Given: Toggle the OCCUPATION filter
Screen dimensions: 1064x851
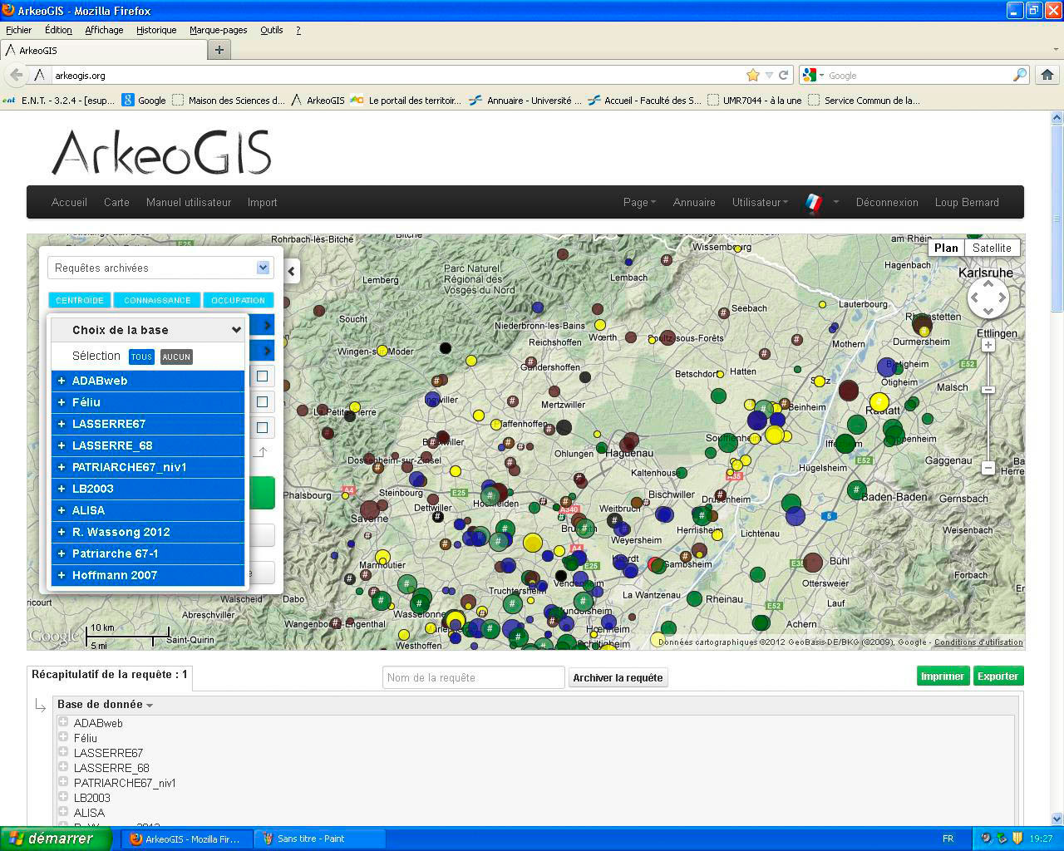Looking at the screenshot, I should [x=239, y=300].
